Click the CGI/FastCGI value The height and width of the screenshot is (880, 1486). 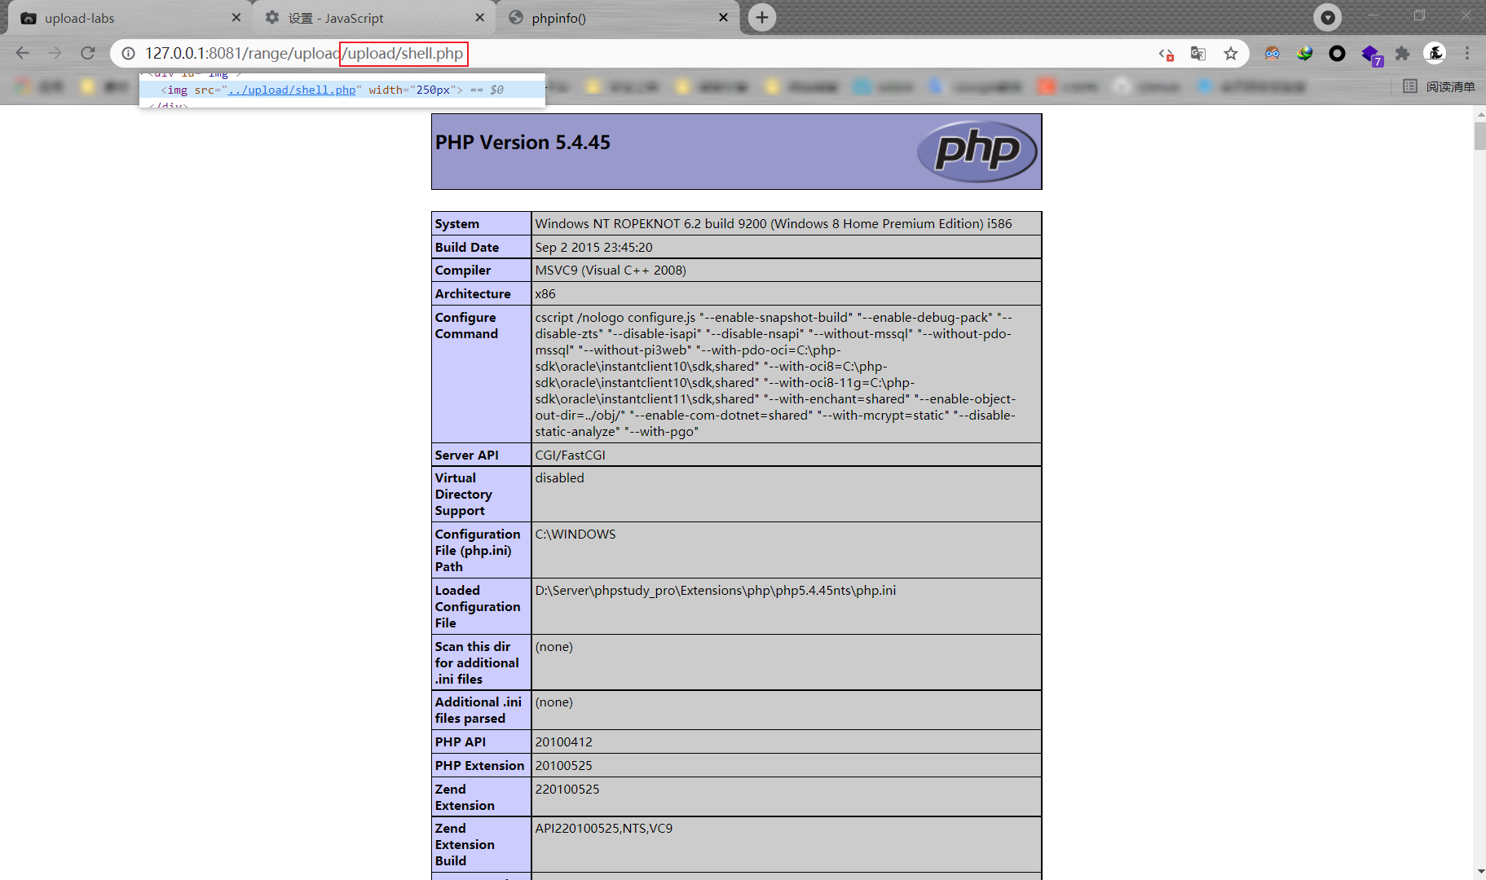click(x=571, y=455)
